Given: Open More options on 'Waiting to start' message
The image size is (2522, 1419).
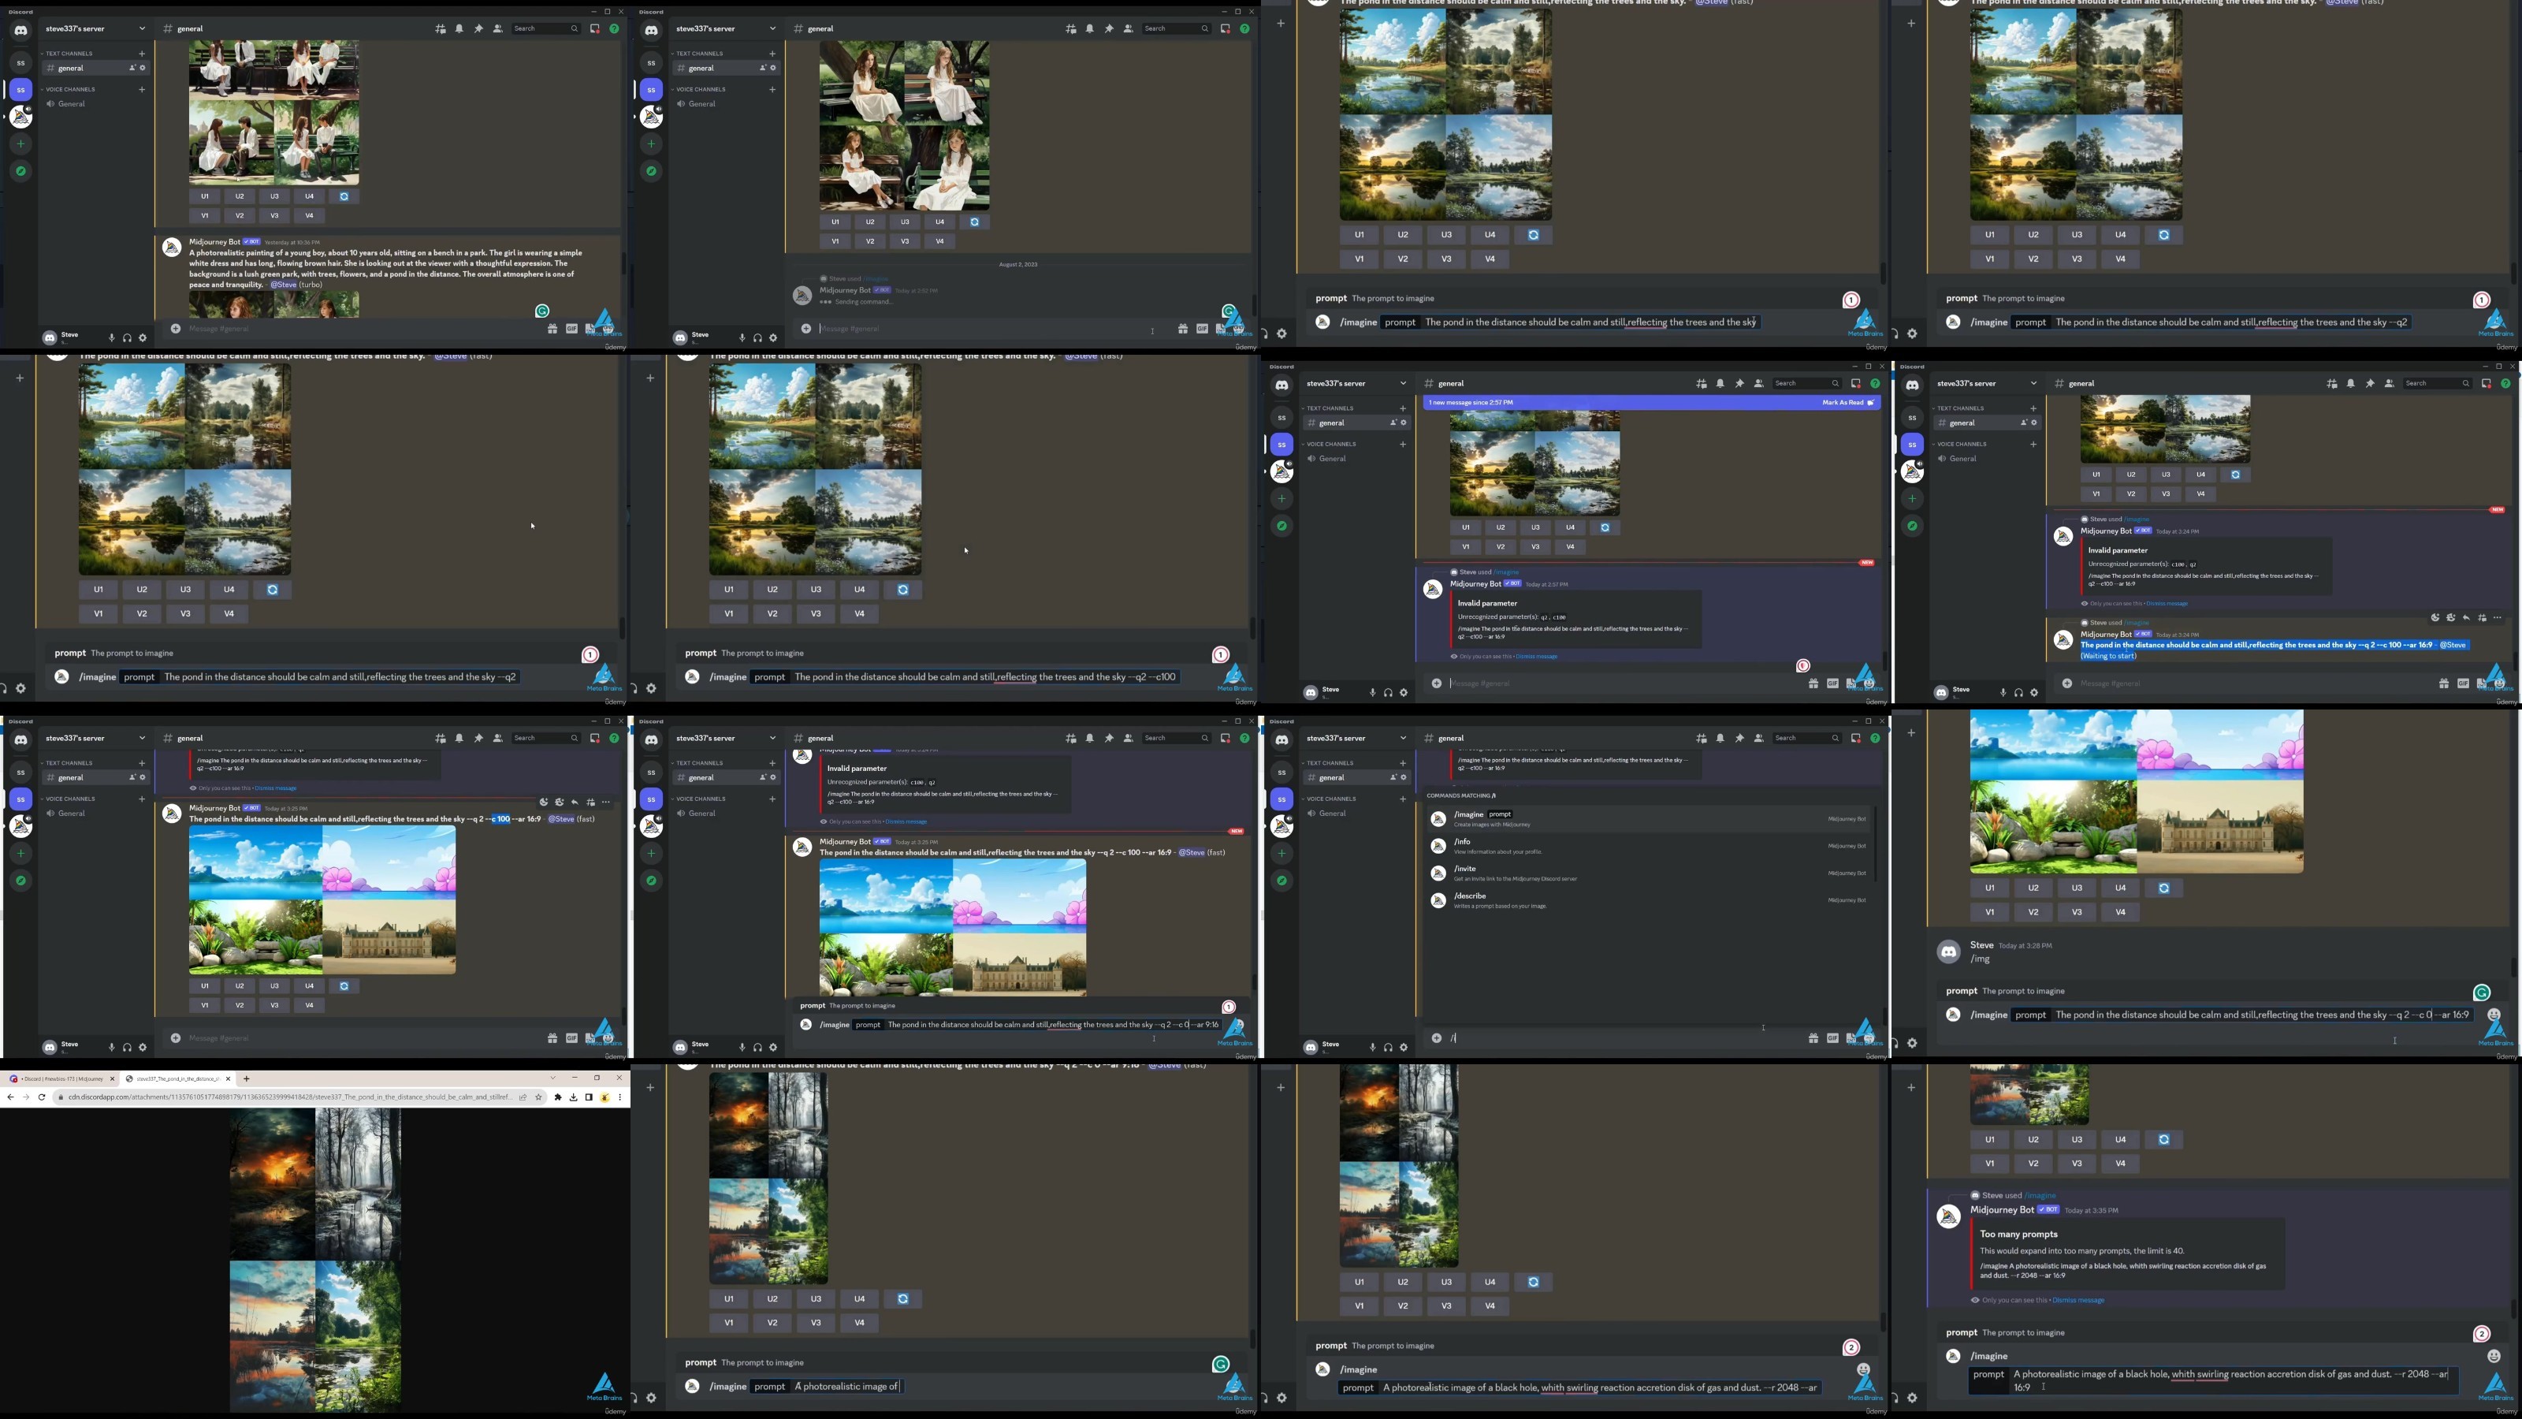Looking at the screenshot, I should (x=2498, y=618).
